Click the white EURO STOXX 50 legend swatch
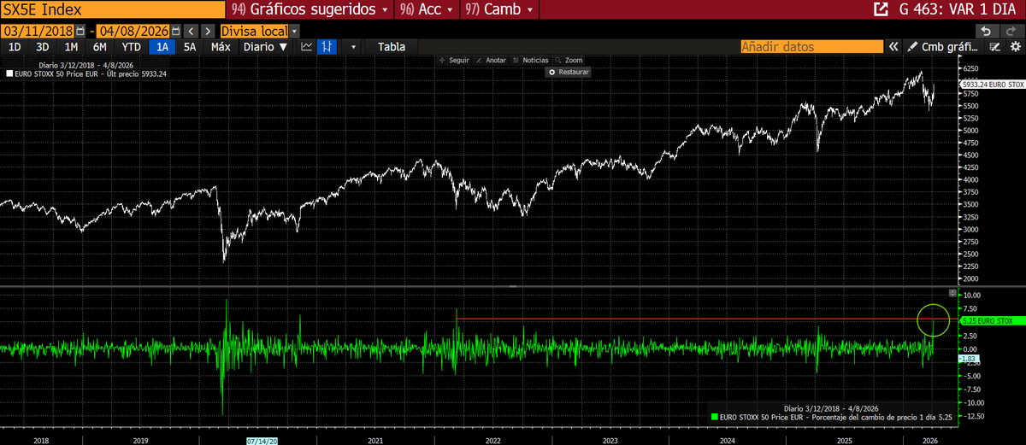 pos(9,74)
